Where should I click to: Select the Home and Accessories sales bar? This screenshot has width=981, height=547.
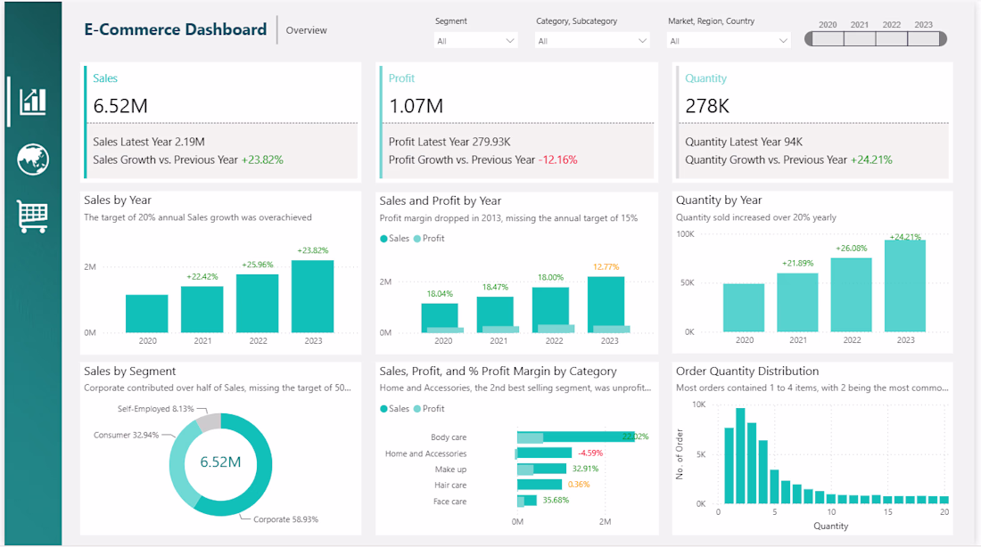click(x=544, y=453)
